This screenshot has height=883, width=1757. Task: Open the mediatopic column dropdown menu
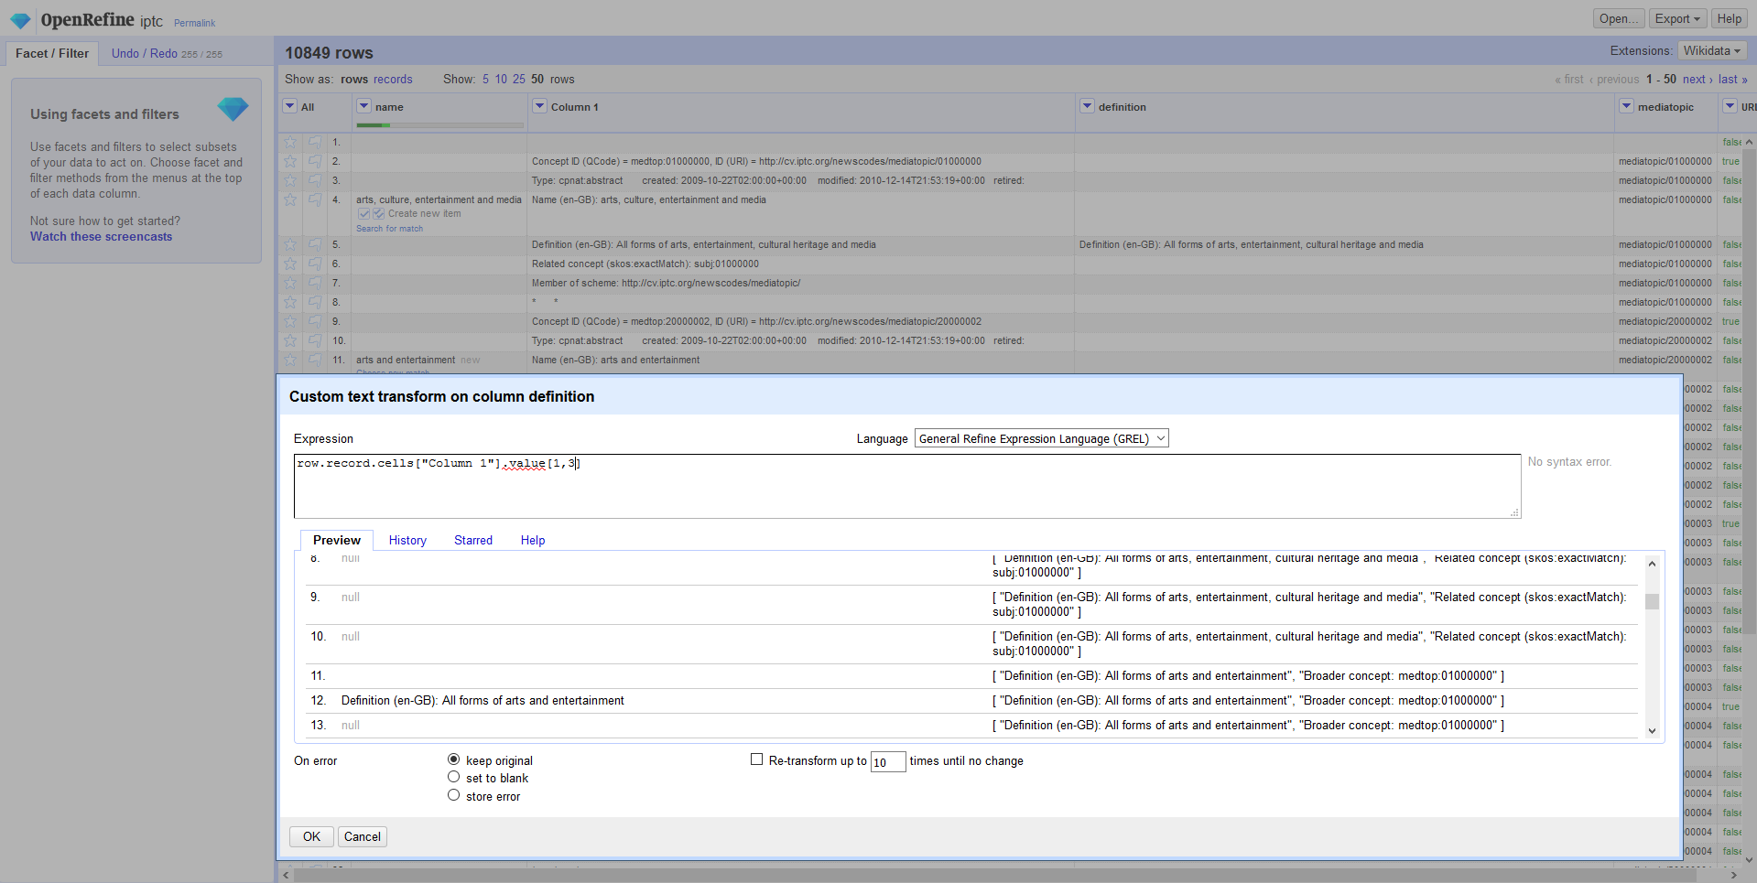(1626, 106)
